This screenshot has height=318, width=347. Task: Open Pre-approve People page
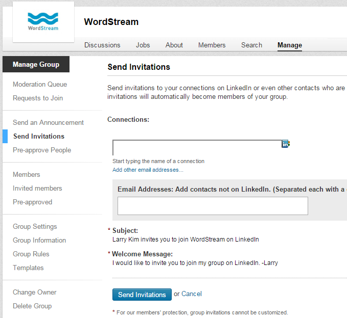pos(42,150)
